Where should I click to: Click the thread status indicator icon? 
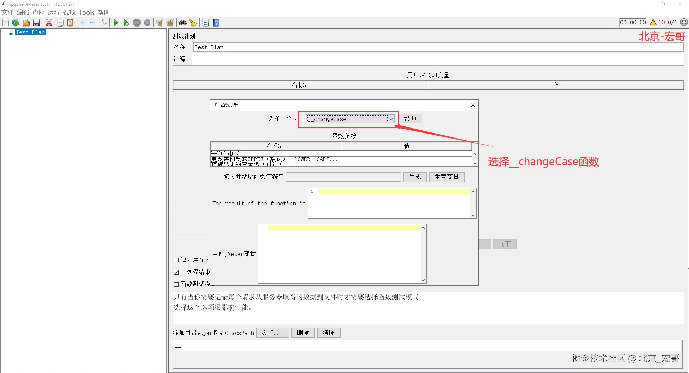684,22
